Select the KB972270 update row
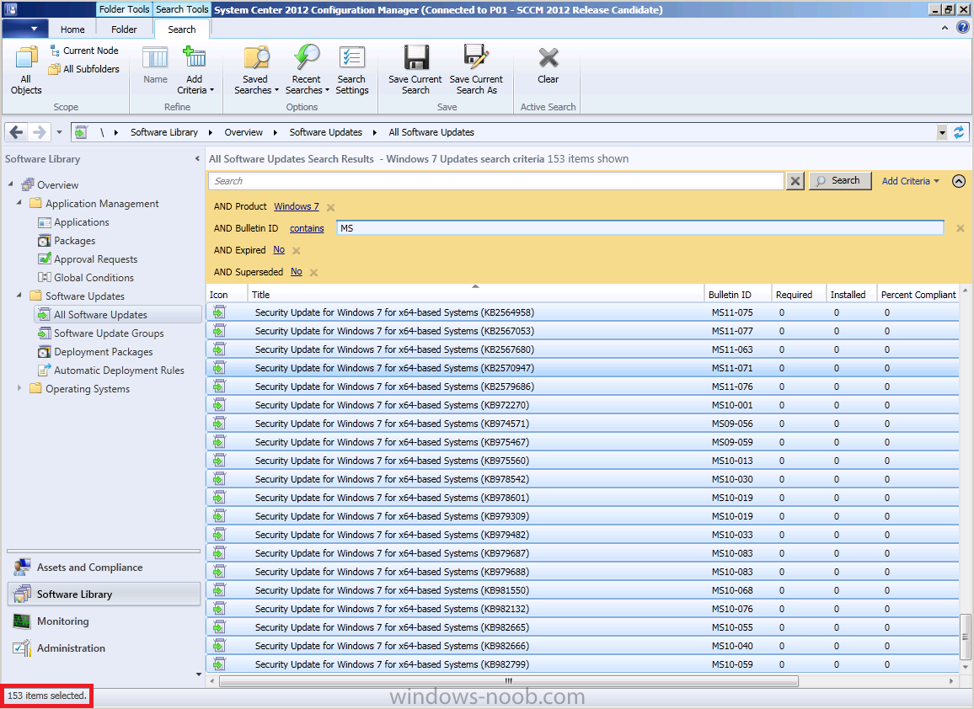The width and height of the screenshot is (974, 709). pyautogui.click(x=583, y=405)
